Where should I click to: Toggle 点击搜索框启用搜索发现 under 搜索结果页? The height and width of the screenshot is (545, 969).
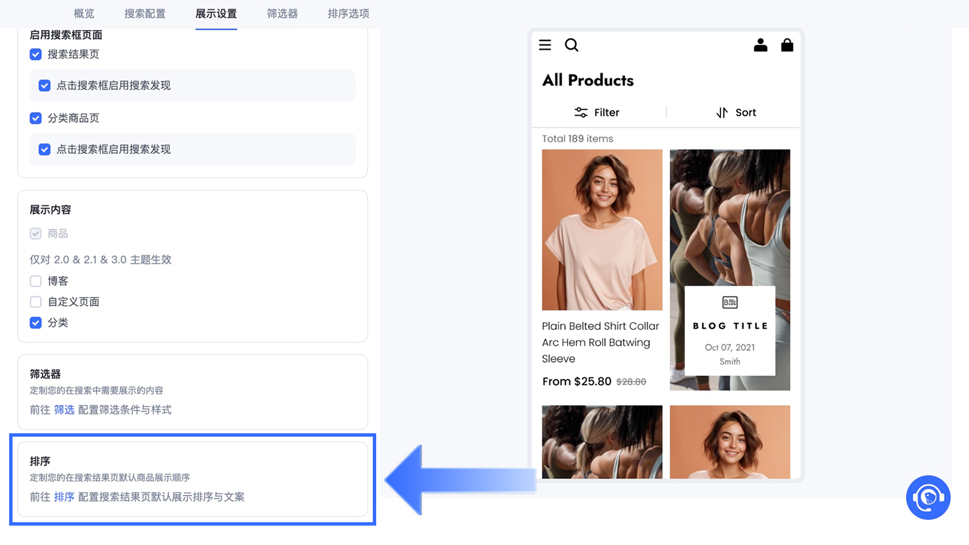coord(44,86)
